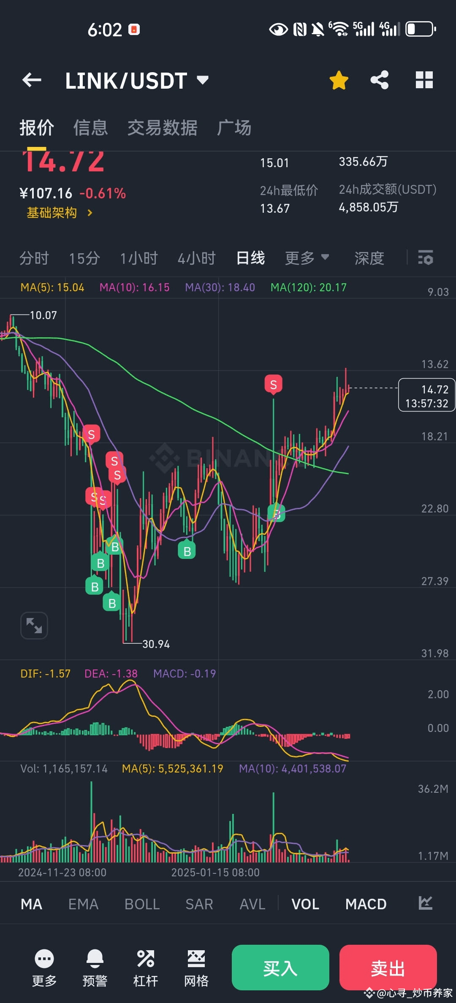Toggle the BOLL indicator
Screen dimensions: 456x1003
[142, 904]
